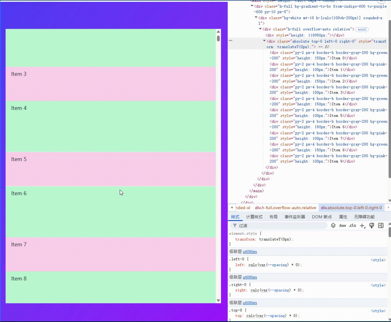The width and height of the screenshot is (391, 322).
Task: Collapse the absolute top-0 left-0 div node
Action: click(264, 41)
